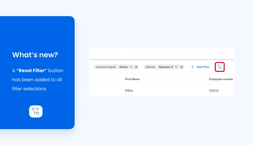The height and width of the screenshot is (145, 253).
Task: Expand the Active chevron in Contract status
Action: coord(131,67)
